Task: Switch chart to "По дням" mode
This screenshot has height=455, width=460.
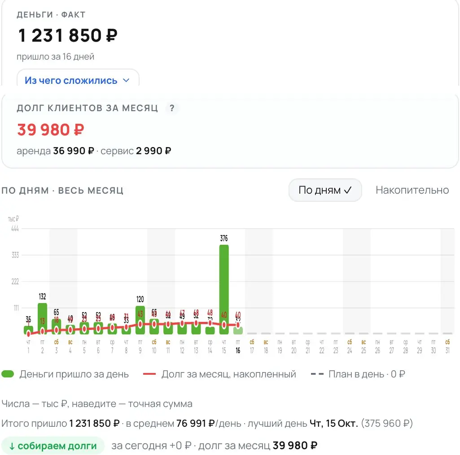Action: pyautogui.click(x=325, y=190)
